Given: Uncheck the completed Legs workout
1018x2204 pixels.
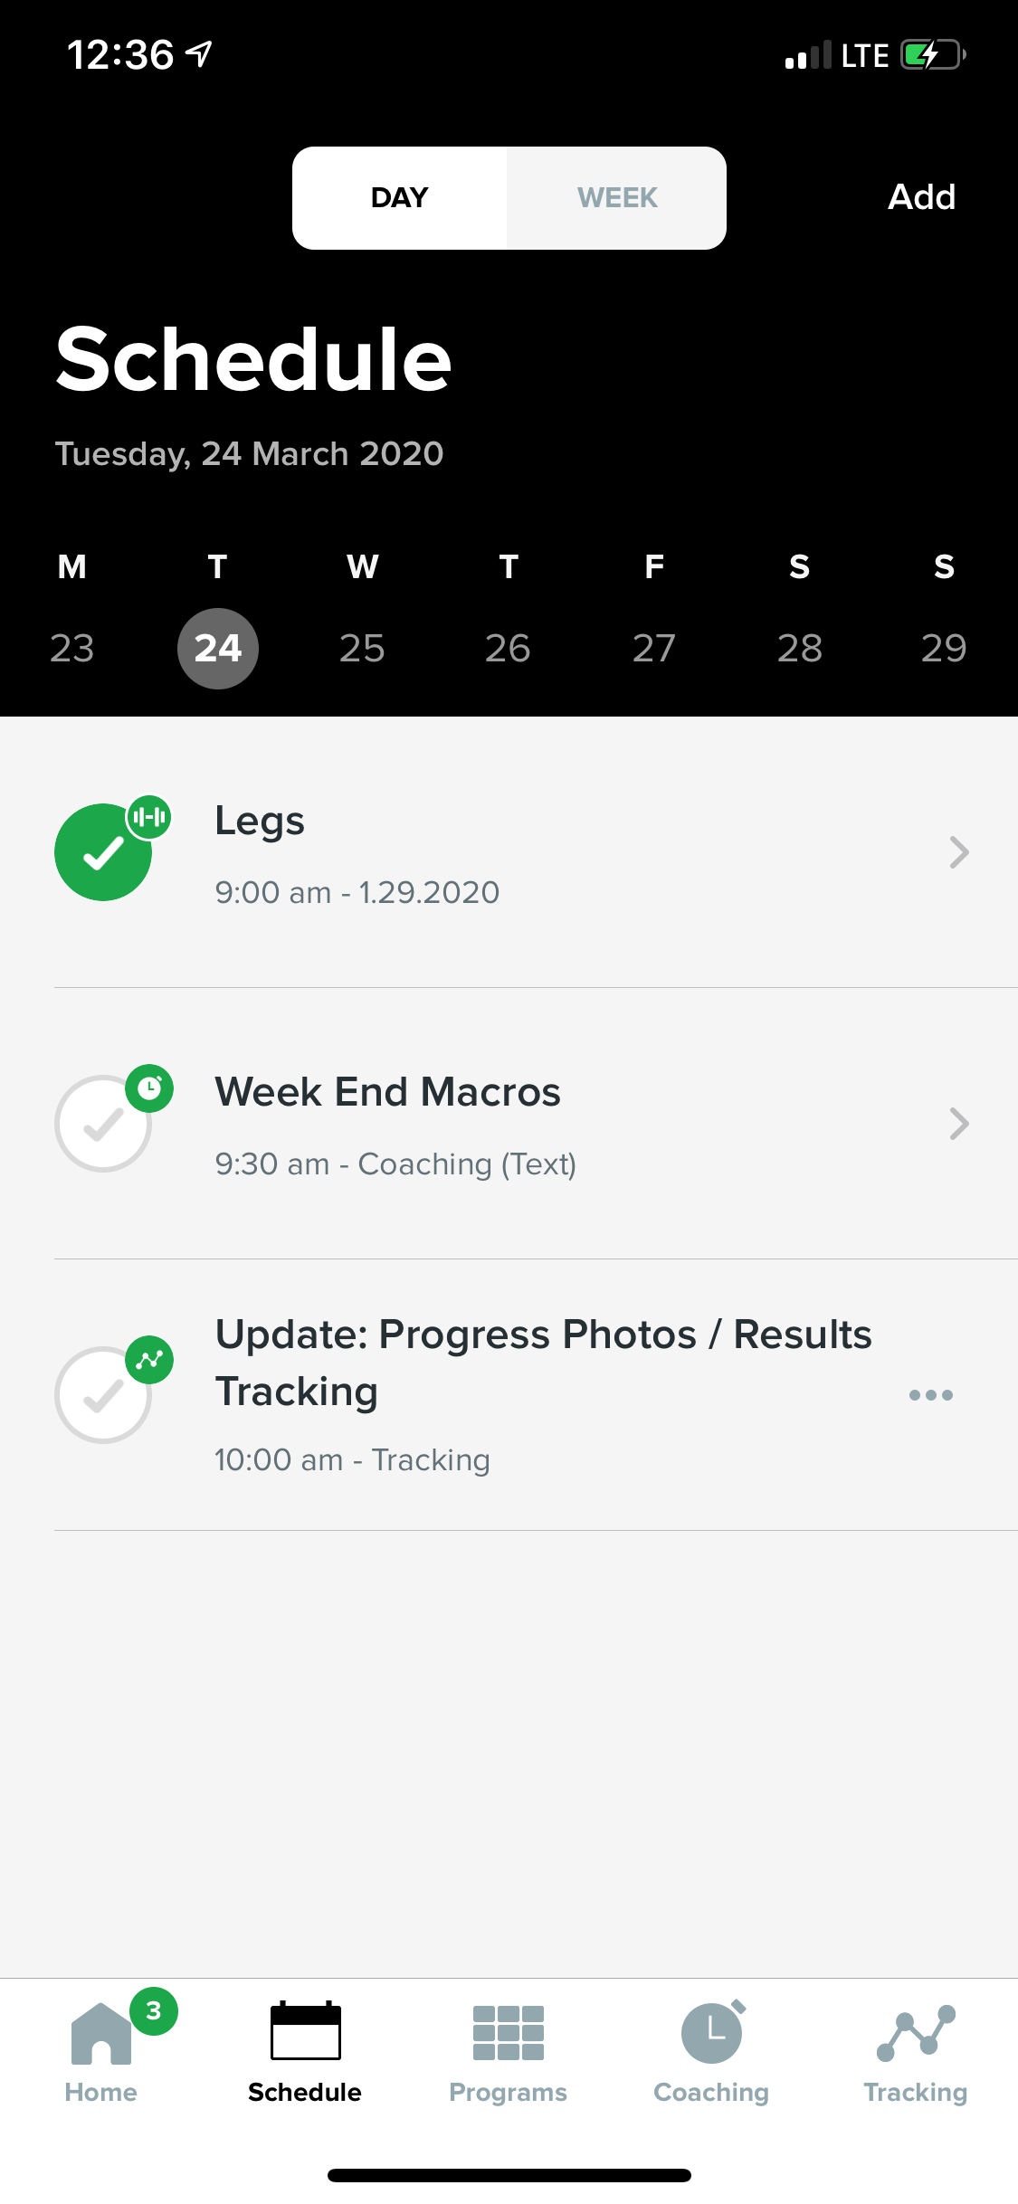Looking at the screenshot, I should [x=101, y=853].
